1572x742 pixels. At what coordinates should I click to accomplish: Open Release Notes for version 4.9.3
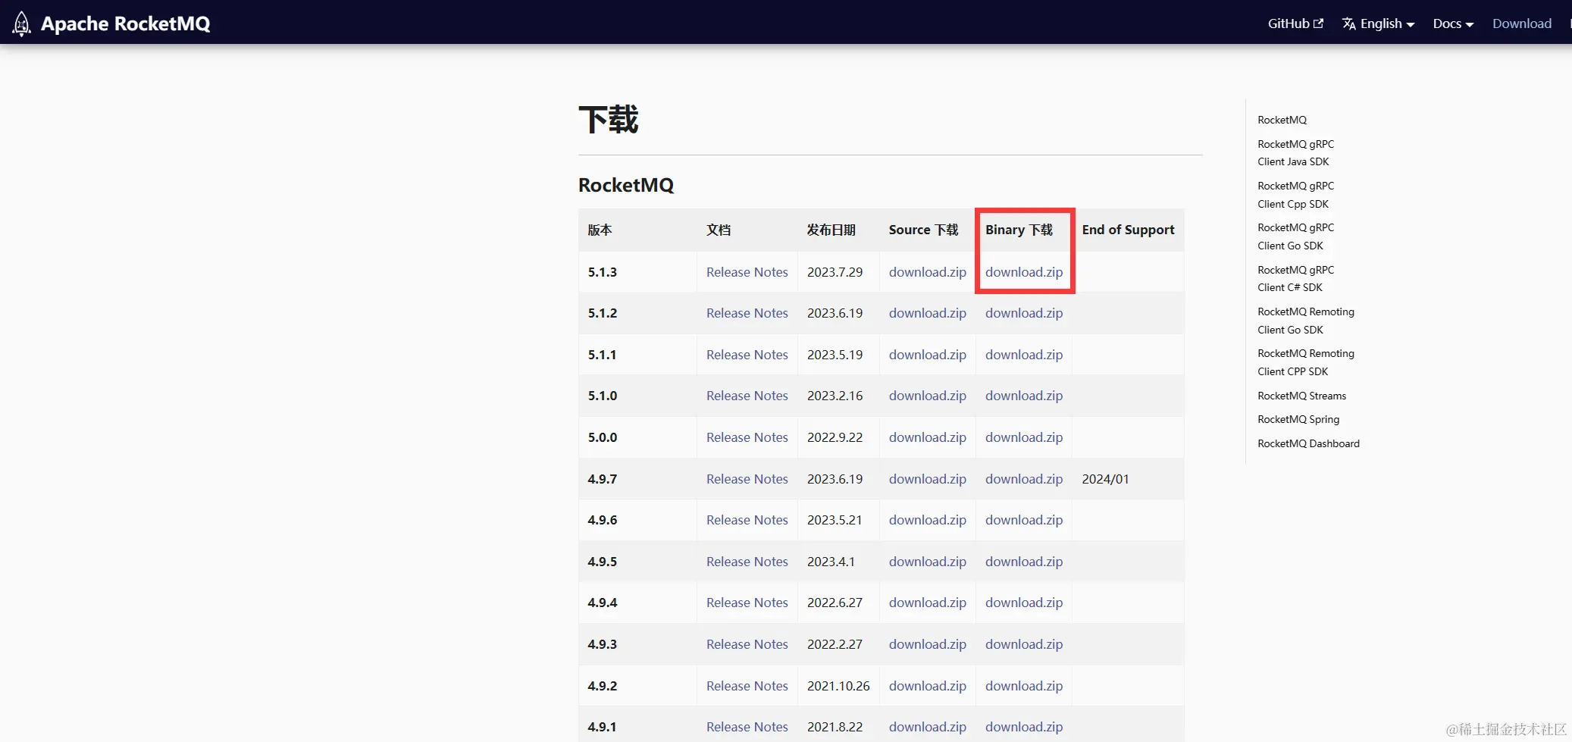[747, 644]
